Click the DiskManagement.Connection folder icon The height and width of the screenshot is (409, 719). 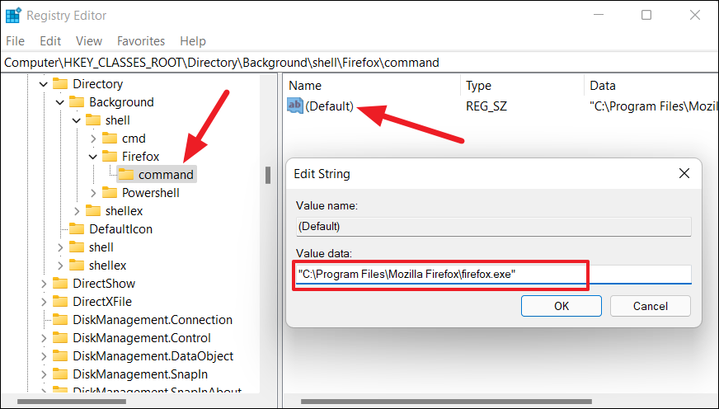coord(60,320)
